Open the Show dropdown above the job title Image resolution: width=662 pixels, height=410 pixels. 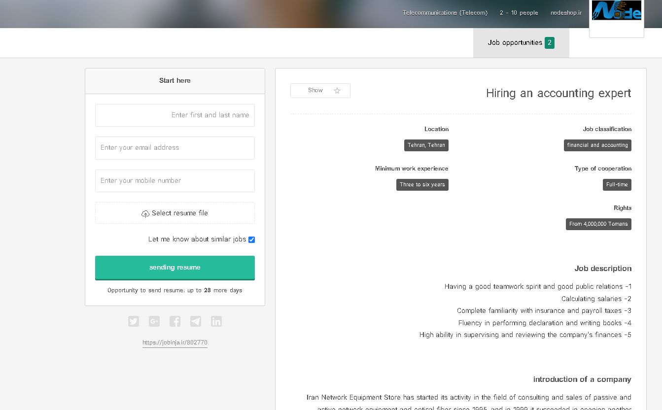click(315, 90)
